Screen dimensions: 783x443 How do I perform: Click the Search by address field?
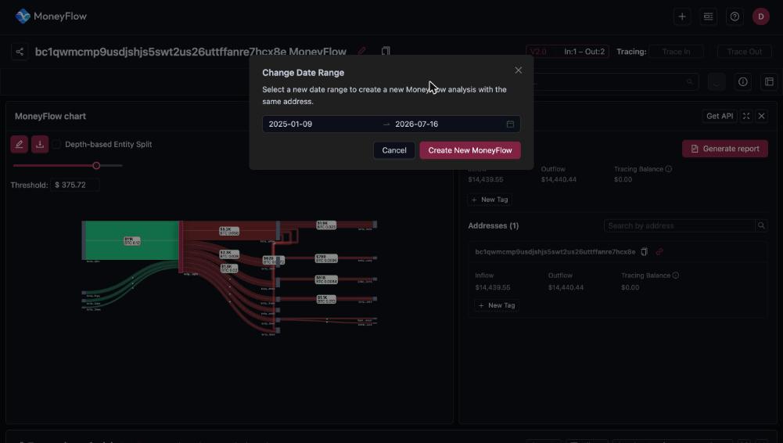(679, 225)
